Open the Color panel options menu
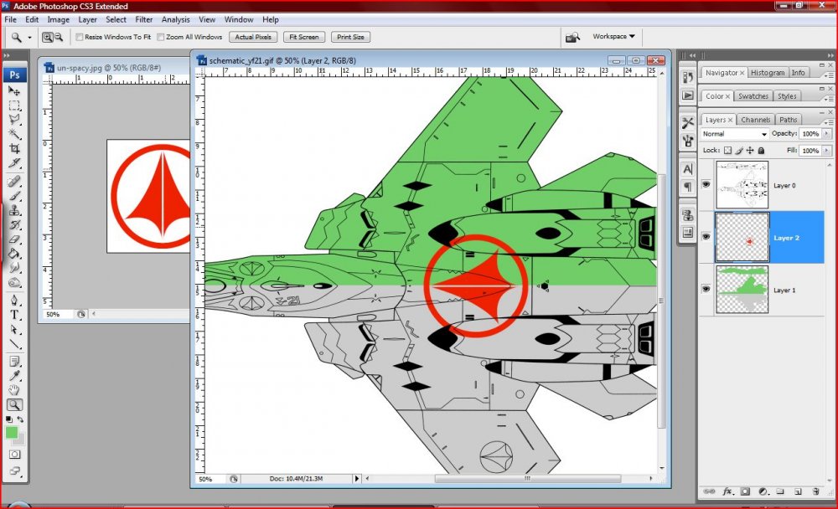 click(x=827, y=99)
